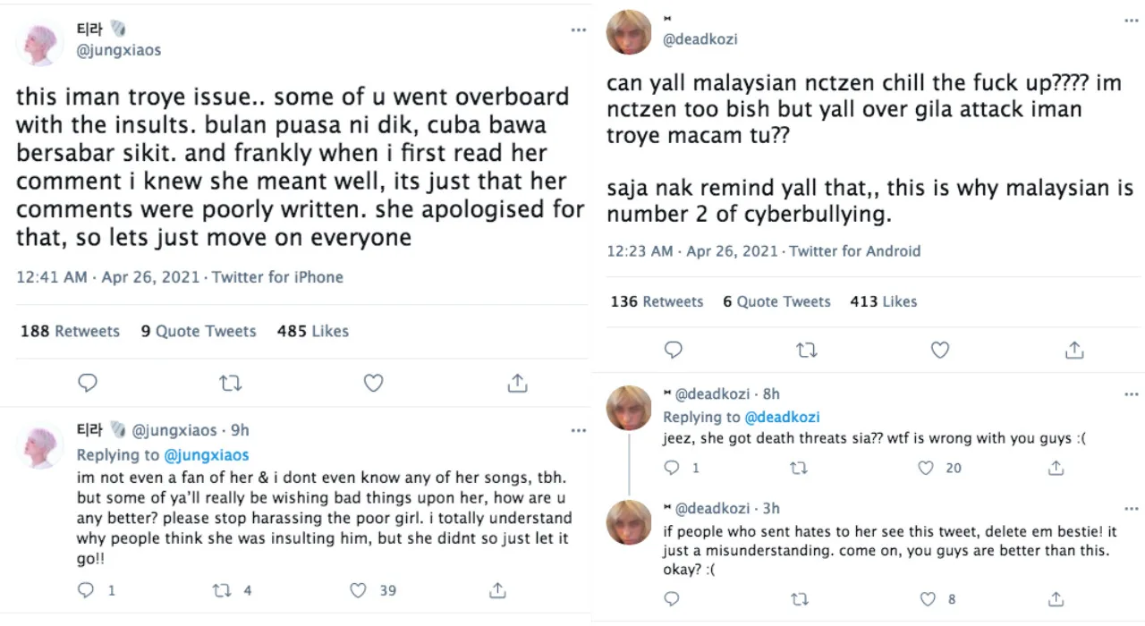Share the main @jungxiaos tweet
The height and width of the screenshot is (626, 1145).
517,384
